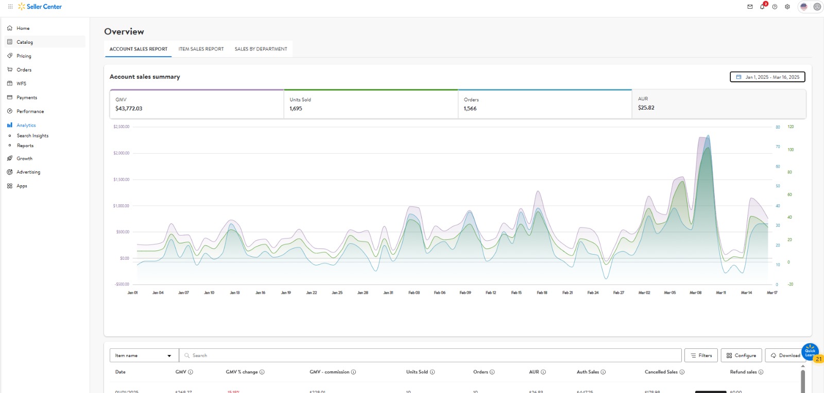Open the notifications bell icon

point(762,7)
